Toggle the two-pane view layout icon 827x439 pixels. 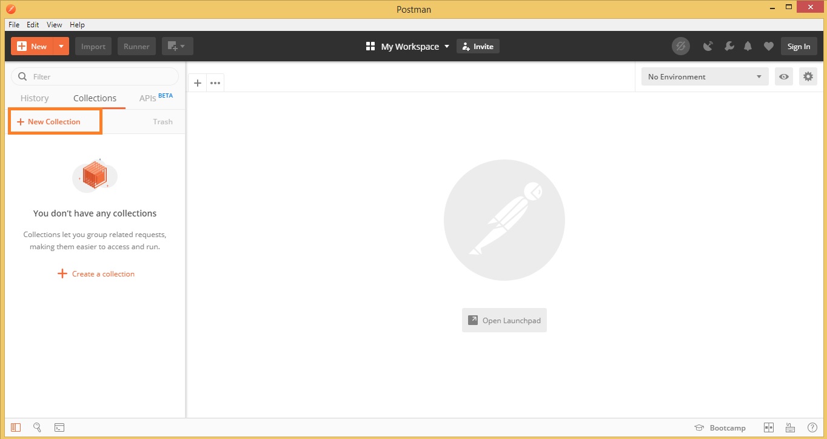click(x=769, y=427)
